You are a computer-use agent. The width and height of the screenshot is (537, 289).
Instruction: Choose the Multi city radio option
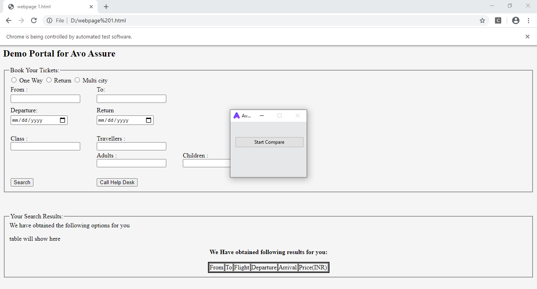pyautogui.click(x=77, y=80)
